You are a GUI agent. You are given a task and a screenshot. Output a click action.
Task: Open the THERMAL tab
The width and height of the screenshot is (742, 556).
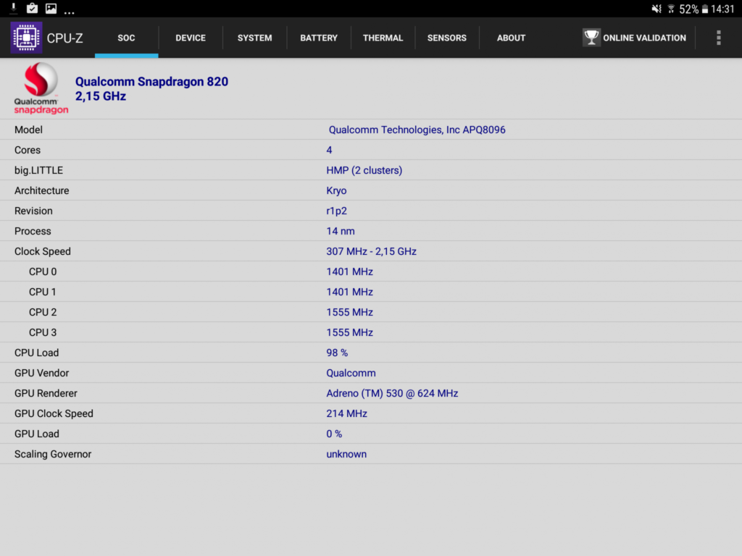(x=383, y=38)
